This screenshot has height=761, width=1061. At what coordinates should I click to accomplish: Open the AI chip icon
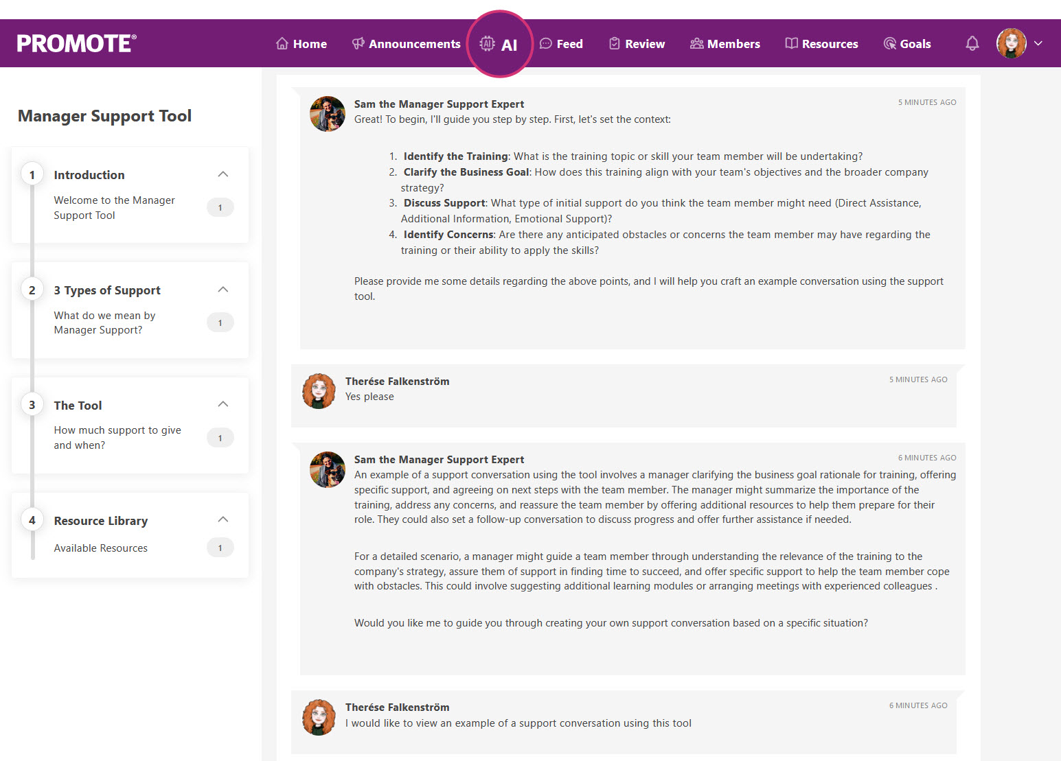pos(487,44)
